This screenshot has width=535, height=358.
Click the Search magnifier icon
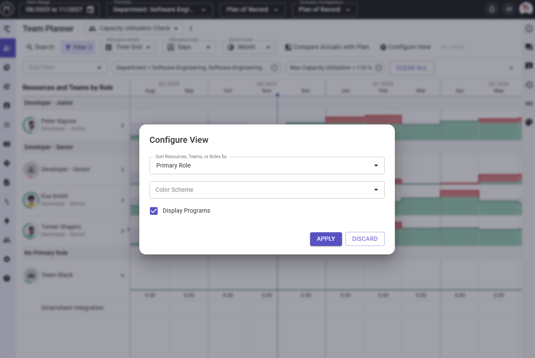click(x=30, y=47)
